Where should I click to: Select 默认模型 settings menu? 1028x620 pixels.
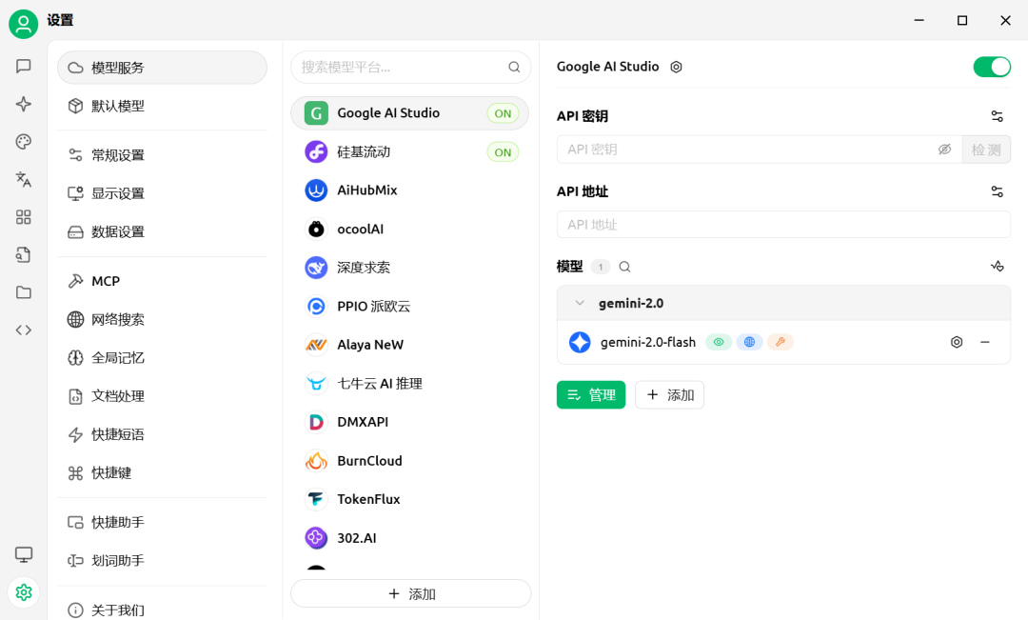click(162, 106)
